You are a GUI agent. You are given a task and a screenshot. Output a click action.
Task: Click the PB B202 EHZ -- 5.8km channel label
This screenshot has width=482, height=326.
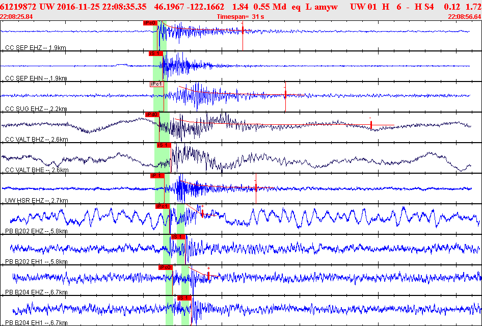36,231
